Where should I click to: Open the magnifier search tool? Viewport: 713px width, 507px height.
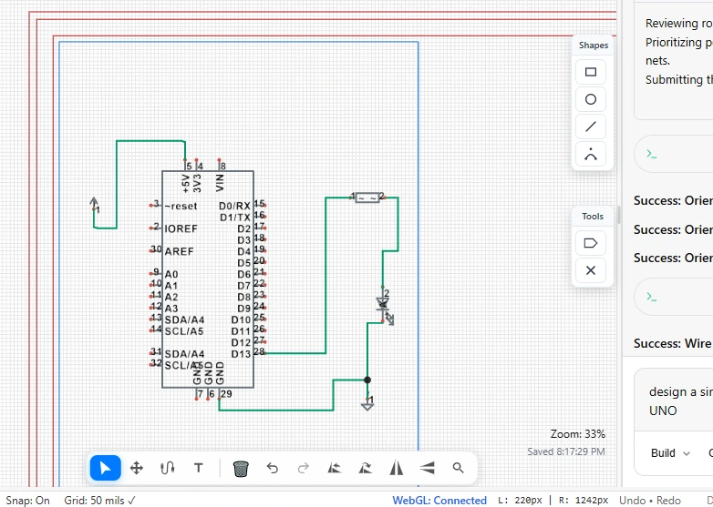tap(458, 468)
